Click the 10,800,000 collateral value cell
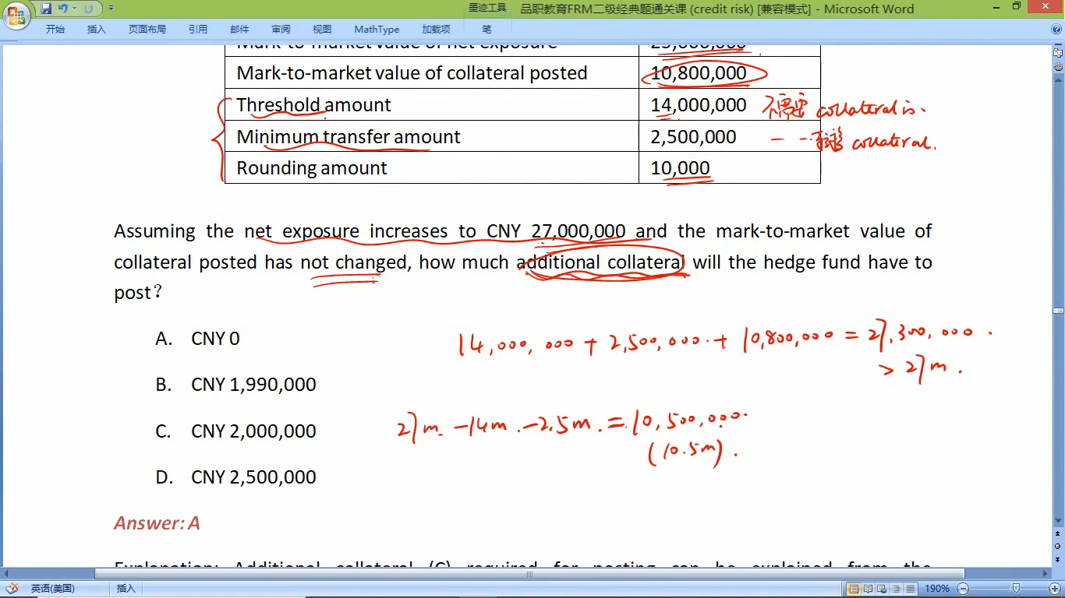The image size is (1065, 598). pyautogui.click(x=730, y=72)
